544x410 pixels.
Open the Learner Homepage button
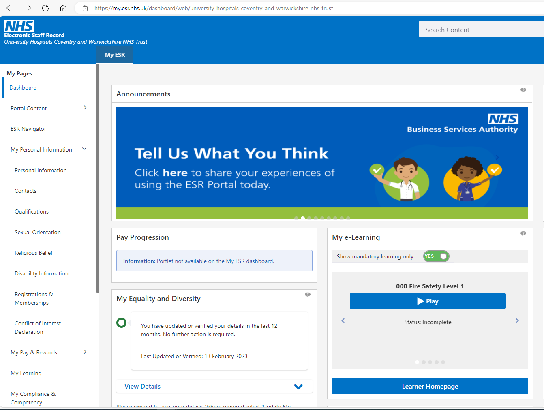point(430,387)
